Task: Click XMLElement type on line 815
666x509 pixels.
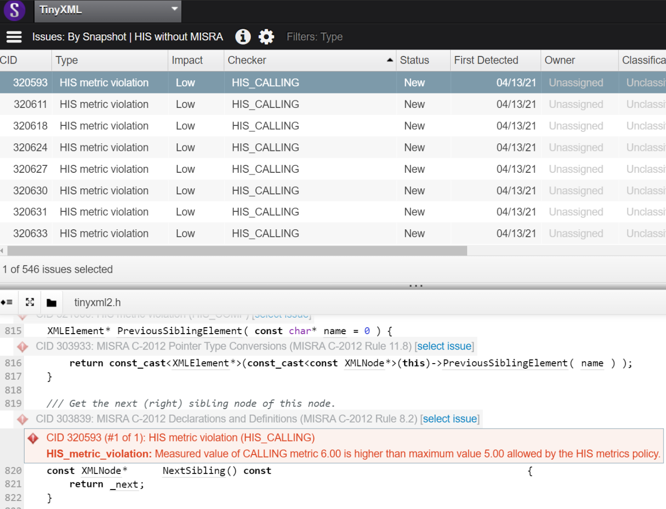Action: (75, 331)
